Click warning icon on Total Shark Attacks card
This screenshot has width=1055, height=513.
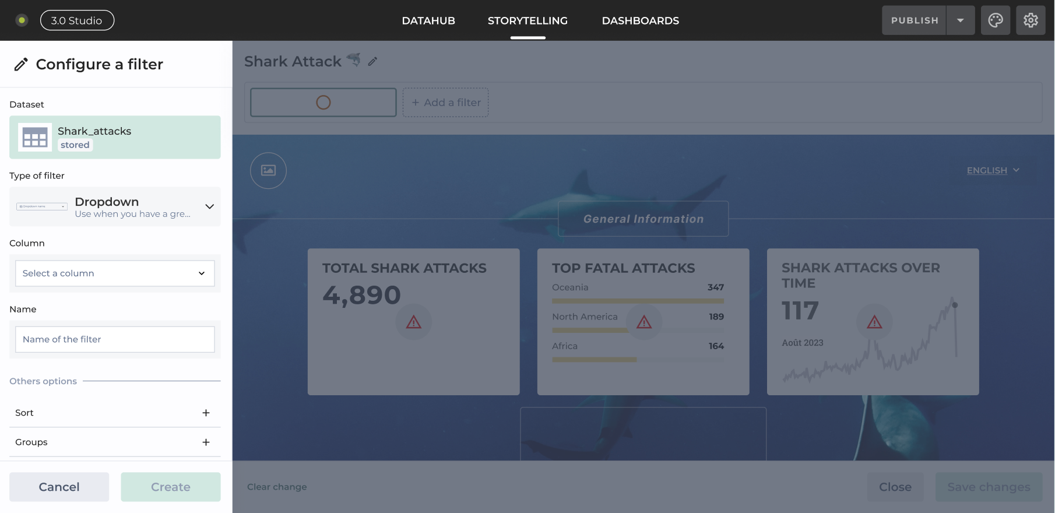pyautogui.click(x=413, y=322)
